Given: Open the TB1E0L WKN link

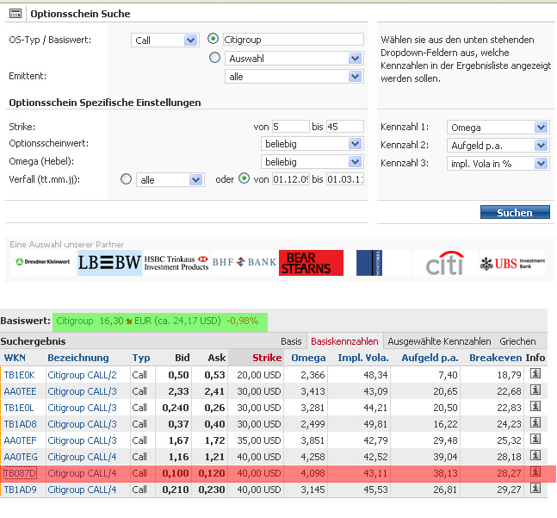Looking at the screenshot, I should [x=18, y=407].
